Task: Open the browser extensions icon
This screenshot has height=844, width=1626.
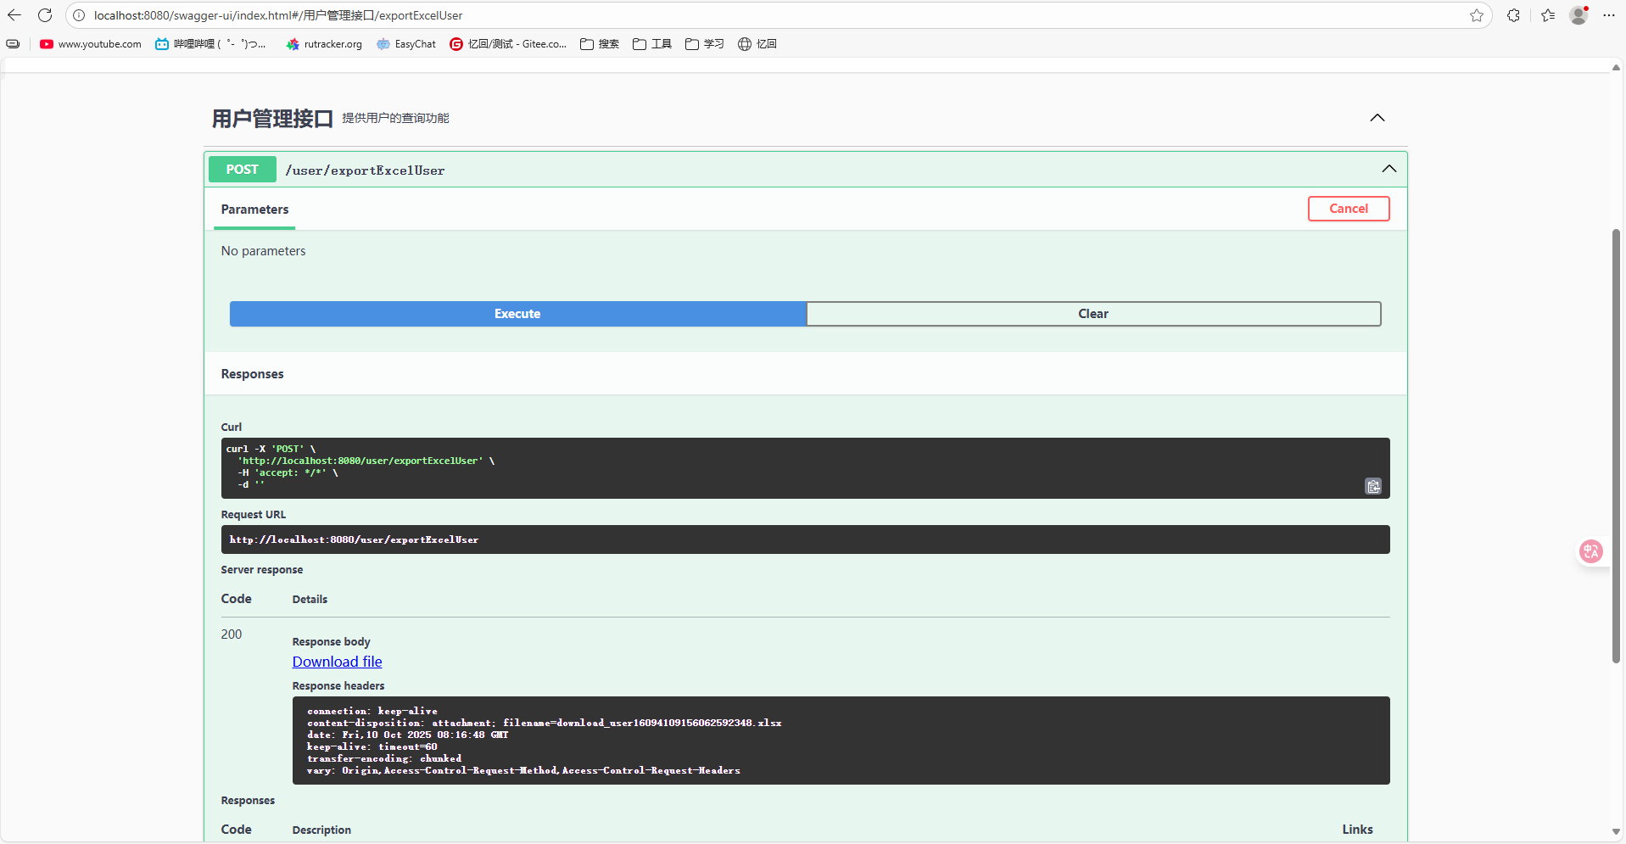Action: 1513,15
